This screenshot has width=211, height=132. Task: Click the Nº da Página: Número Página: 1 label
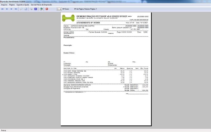pos(85,9)
